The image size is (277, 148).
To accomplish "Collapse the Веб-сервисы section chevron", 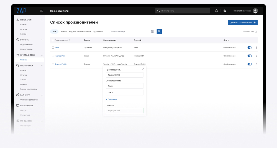I will pos(42,106).
